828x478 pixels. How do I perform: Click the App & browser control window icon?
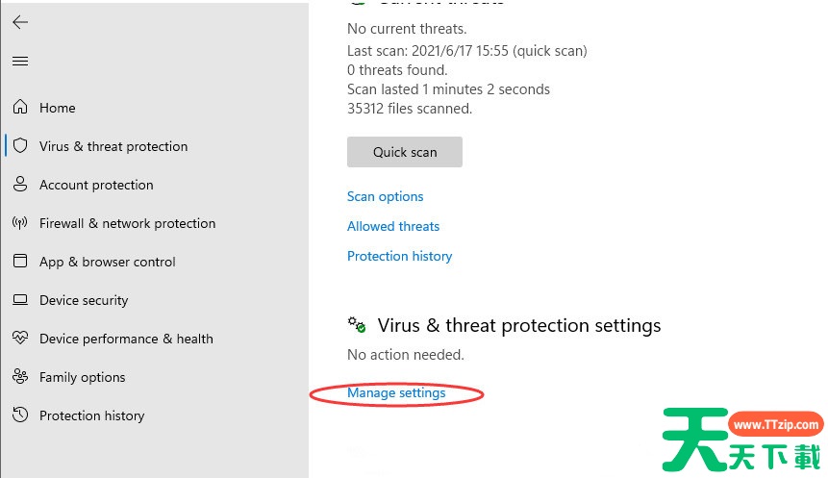[20, 262]
